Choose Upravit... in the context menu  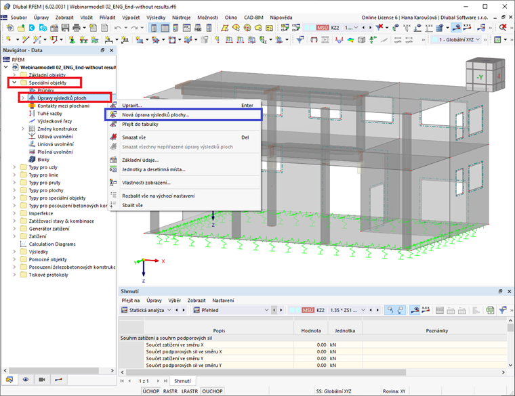pos(185,106)
